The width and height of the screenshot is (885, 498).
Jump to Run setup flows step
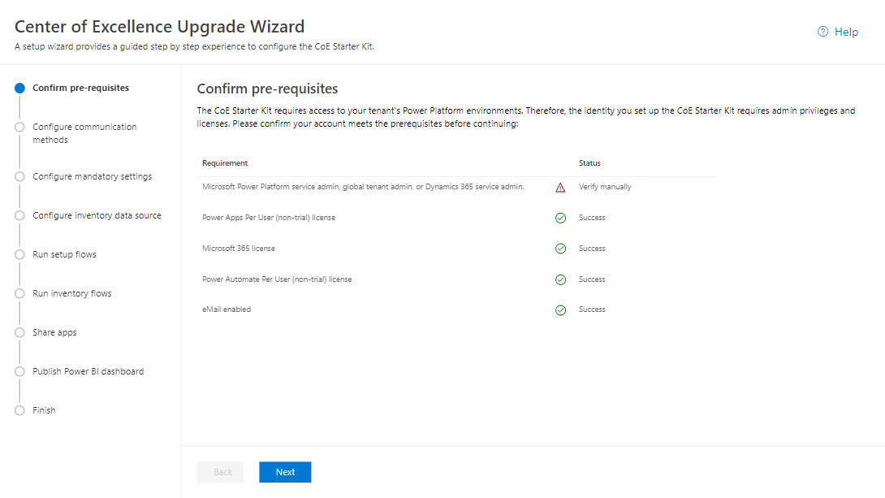click(64, 254)
